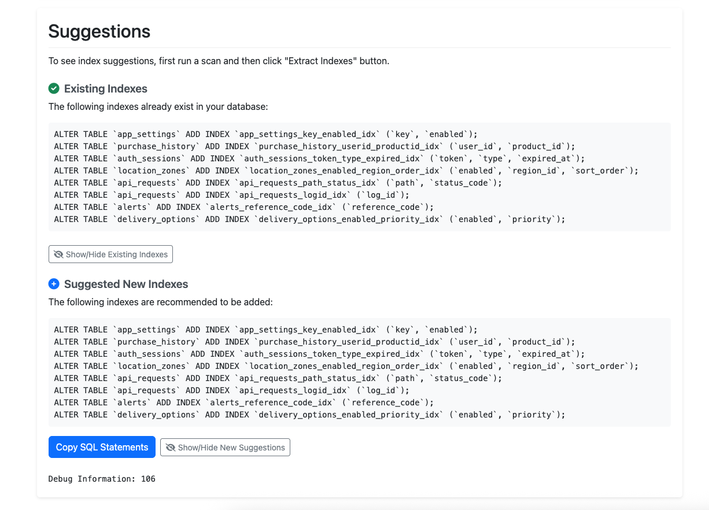Click the delivery_options statement under Existing Indexes
This screenshot has height=510, width=709.
(309, 219)
